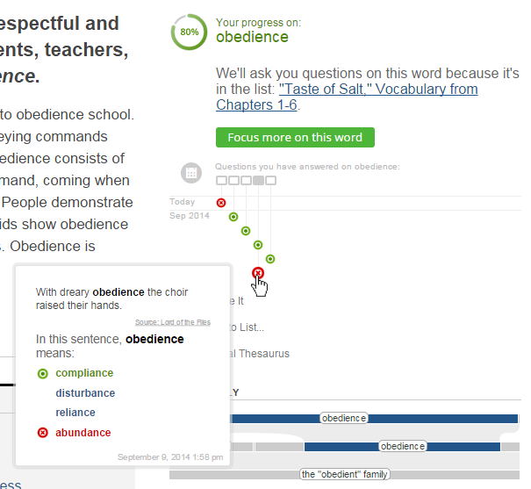
Task: Click the first green marker in Sep 2014 row
Action: 233,216
